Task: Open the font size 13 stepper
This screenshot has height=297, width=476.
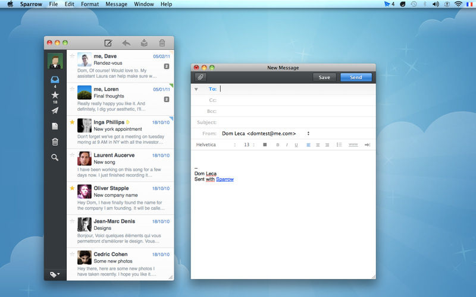Action: [x=249, y=145]
